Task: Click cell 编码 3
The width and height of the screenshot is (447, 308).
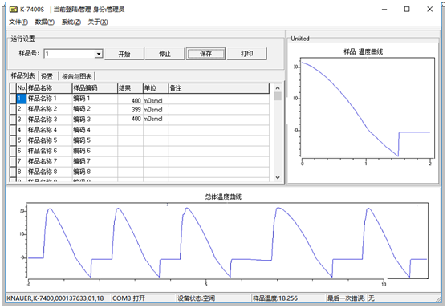Action: pyautogui.click(x=95, y=120)
